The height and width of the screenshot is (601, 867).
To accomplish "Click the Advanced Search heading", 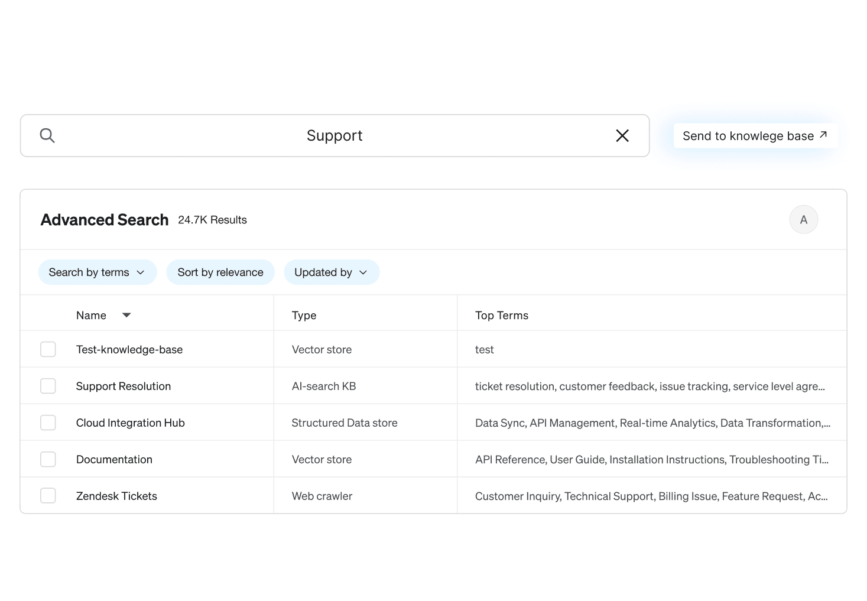I will (x=105, y=220).
